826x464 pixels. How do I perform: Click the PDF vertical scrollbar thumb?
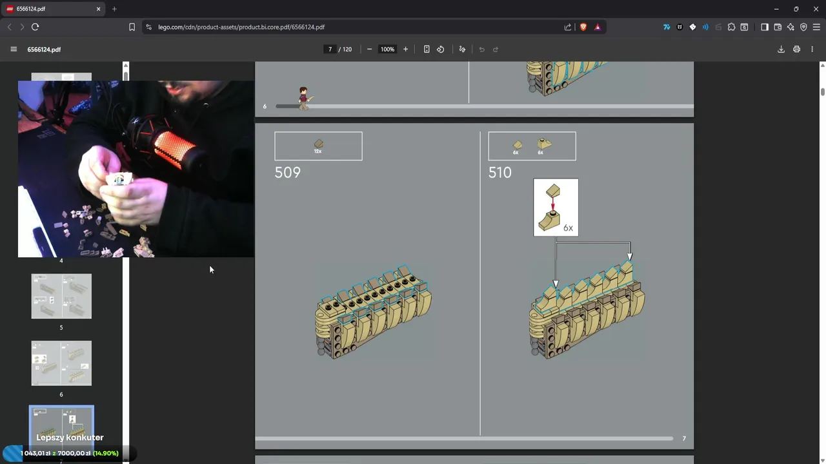pos(823,91)
